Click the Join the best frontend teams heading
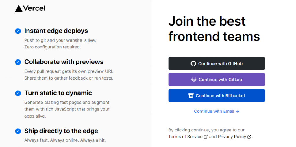The width and height of the screenshot is (296, 147). click(214, 29)
